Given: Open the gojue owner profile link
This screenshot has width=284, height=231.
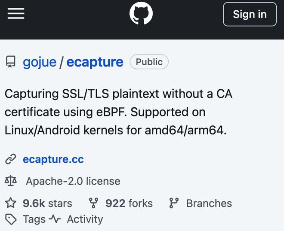Looking at the screenshot, I should 40,62.
